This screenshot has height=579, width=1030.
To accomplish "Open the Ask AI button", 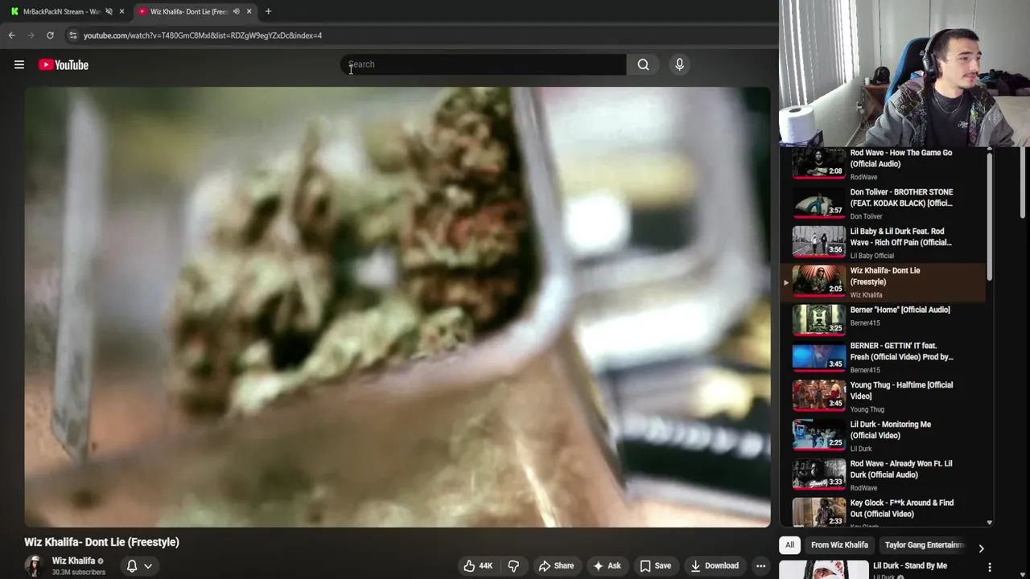I will (607, 565).
